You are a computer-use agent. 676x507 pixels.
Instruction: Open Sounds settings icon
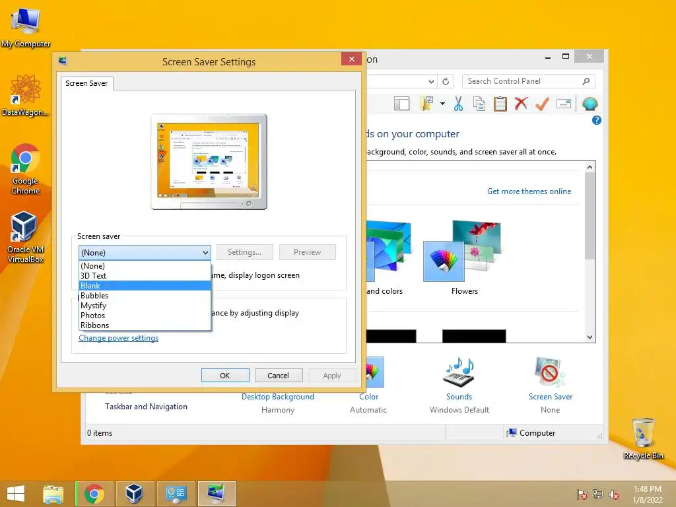pyautogui.click(x=459, y=372)
